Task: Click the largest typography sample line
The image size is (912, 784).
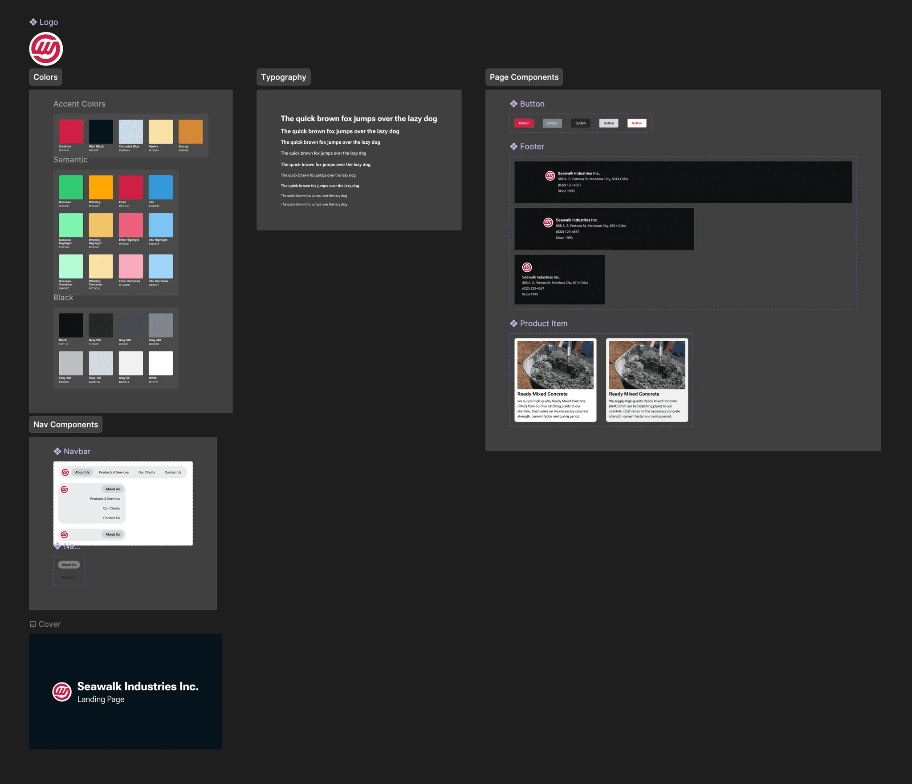Action: (358, 119)
